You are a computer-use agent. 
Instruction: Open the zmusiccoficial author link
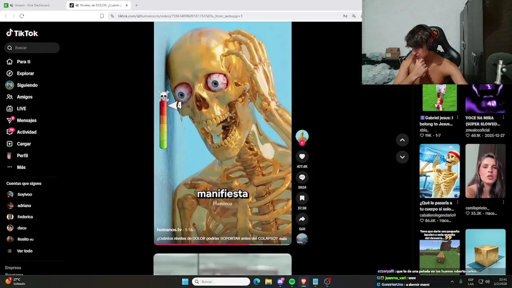(478, 130)
